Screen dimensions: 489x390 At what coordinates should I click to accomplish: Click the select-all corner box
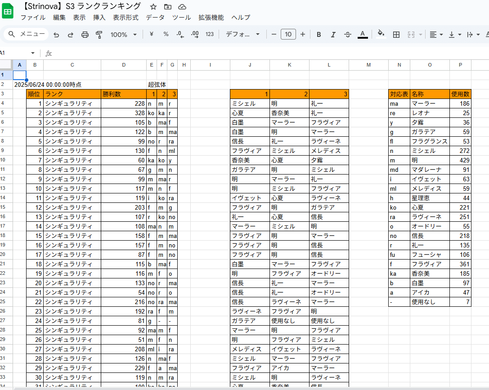[6, 65]
